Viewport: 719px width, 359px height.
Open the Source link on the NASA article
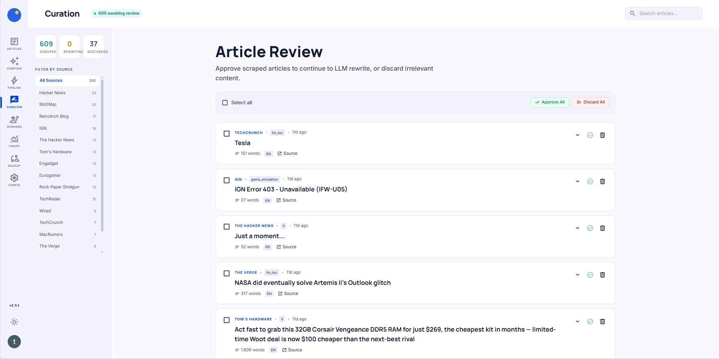pos(288,293)
